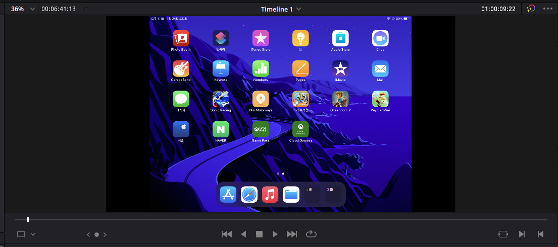Click the 00:06:41:13 duration timecode
The width and height of the screenshot is (558, 247).
pos(59,9)
